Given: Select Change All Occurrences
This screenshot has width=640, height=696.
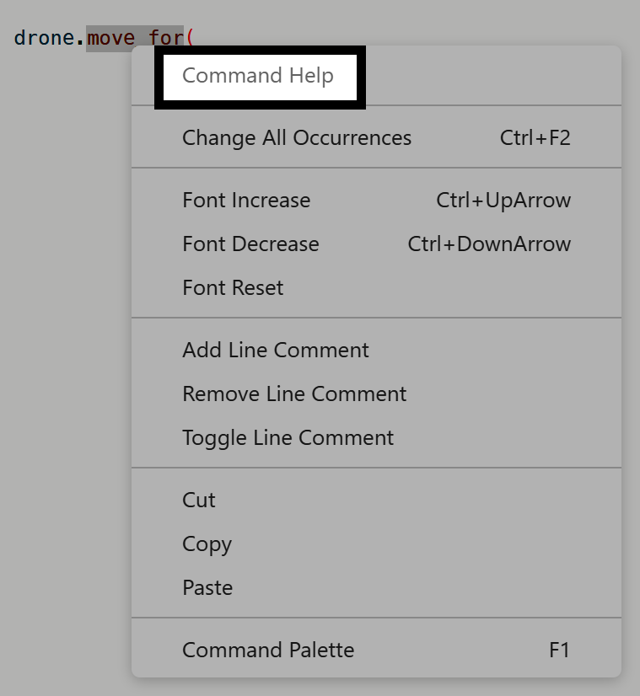Looking at the screenshot, I should pyautogui.click(x=297, y=137).
